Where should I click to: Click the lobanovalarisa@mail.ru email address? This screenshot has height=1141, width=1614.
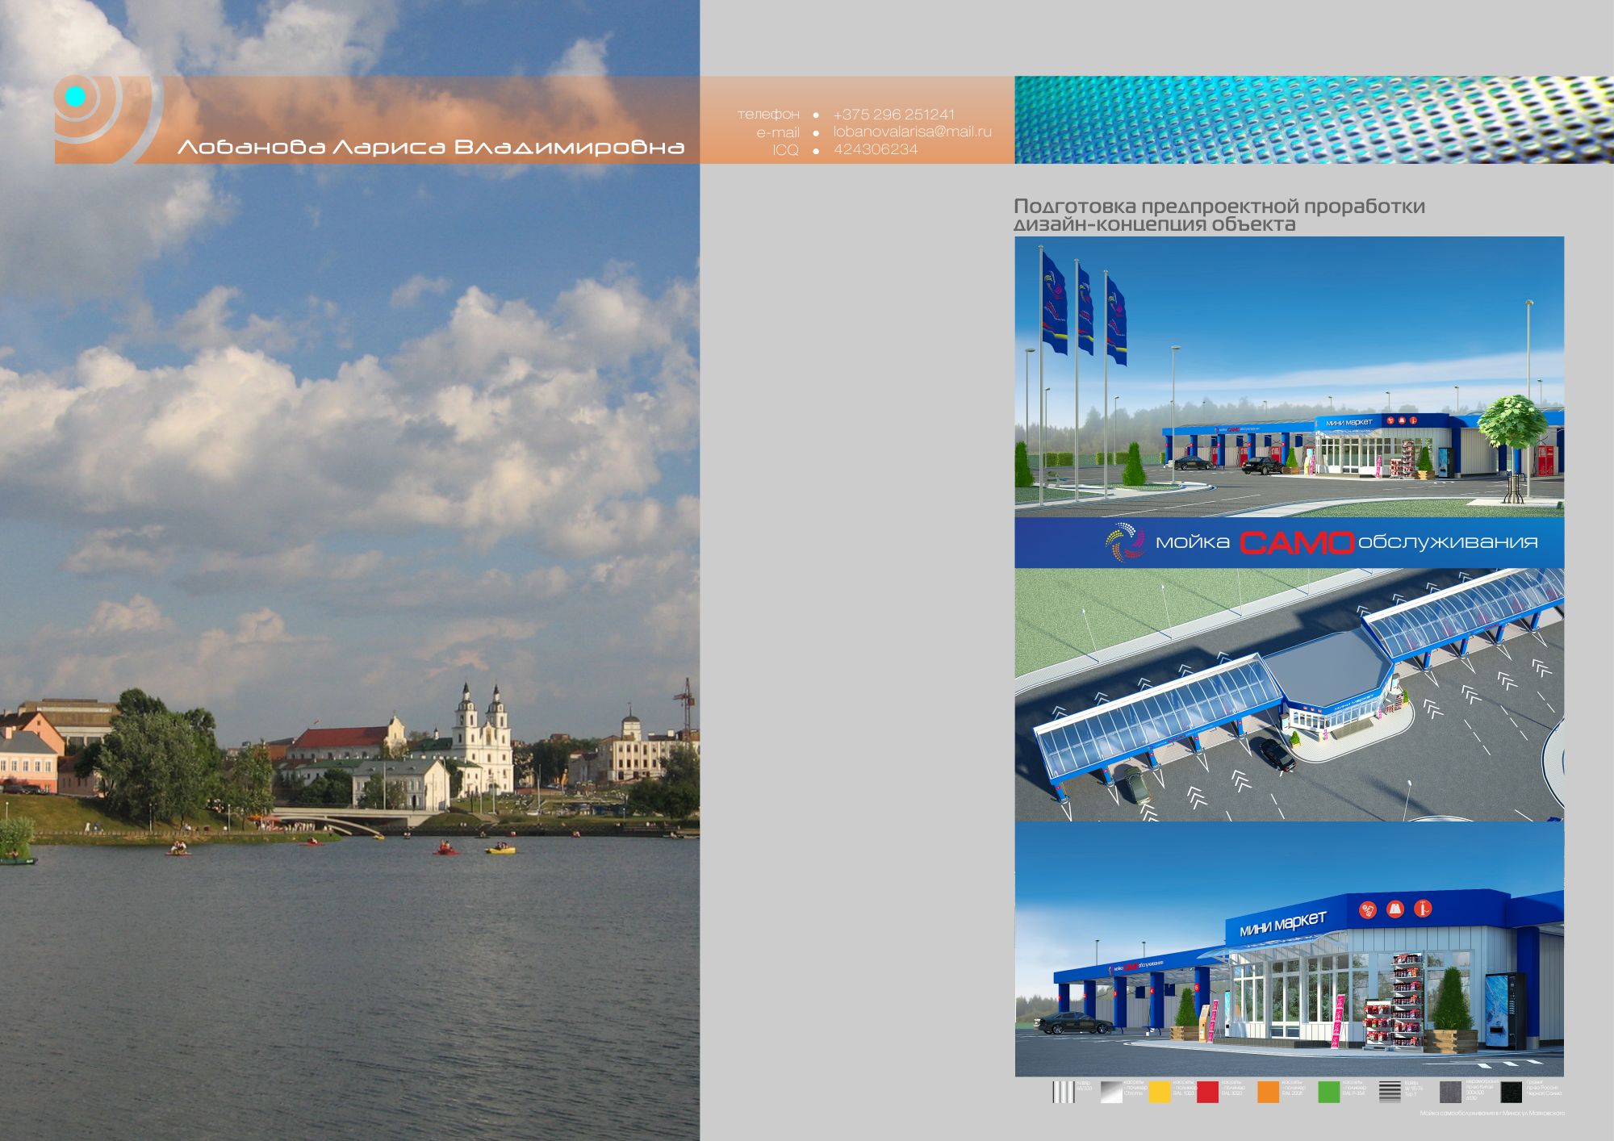[912, 132]
